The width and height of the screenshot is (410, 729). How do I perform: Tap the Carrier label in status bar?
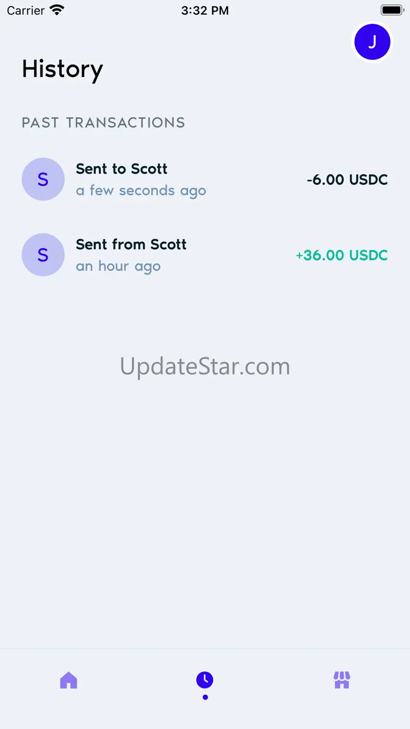point(26,11)
